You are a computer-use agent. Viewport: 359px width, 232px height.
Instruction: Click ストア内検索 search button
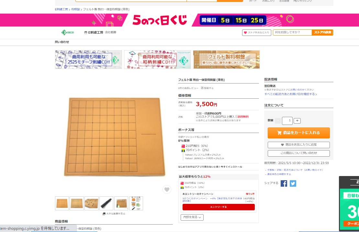(322, 32)
